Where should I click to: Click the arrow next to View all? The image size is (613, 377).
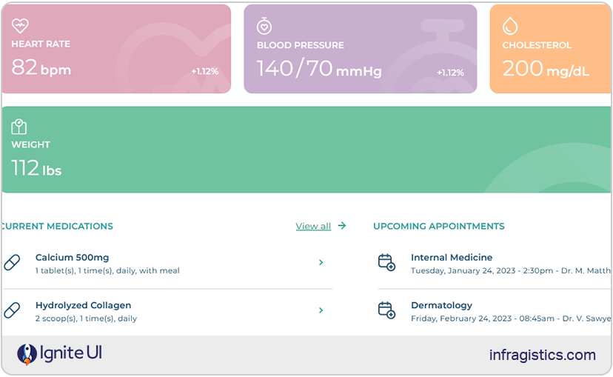(x=341, y=226)
